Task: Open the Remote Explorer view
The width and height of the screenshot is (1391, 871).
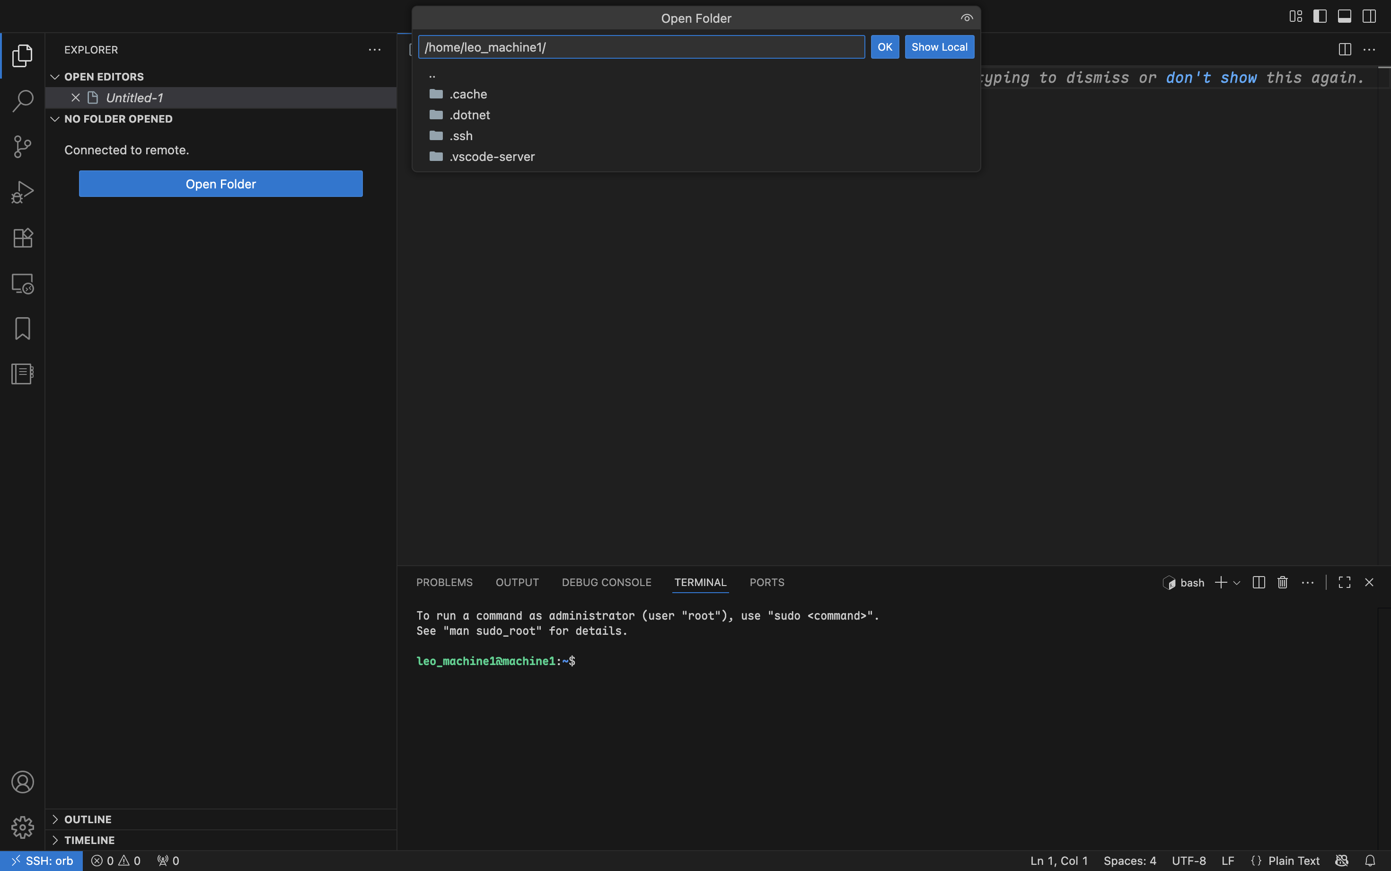Action: [22, 284]
